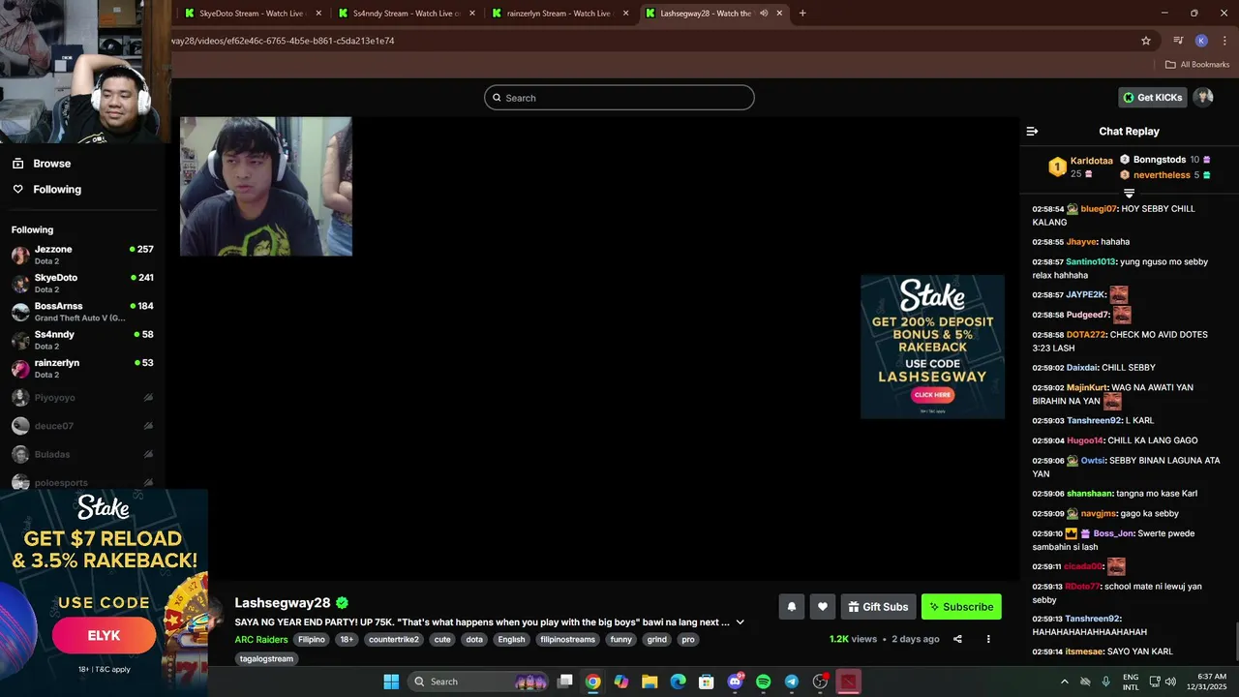Close the rainzerlyn Stream tab

coord(625,14)
